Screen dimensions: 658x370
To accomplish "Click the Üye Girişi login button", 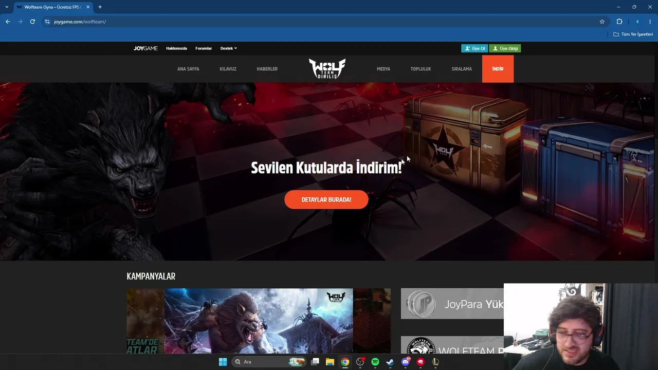I will [x=505, y=48].
